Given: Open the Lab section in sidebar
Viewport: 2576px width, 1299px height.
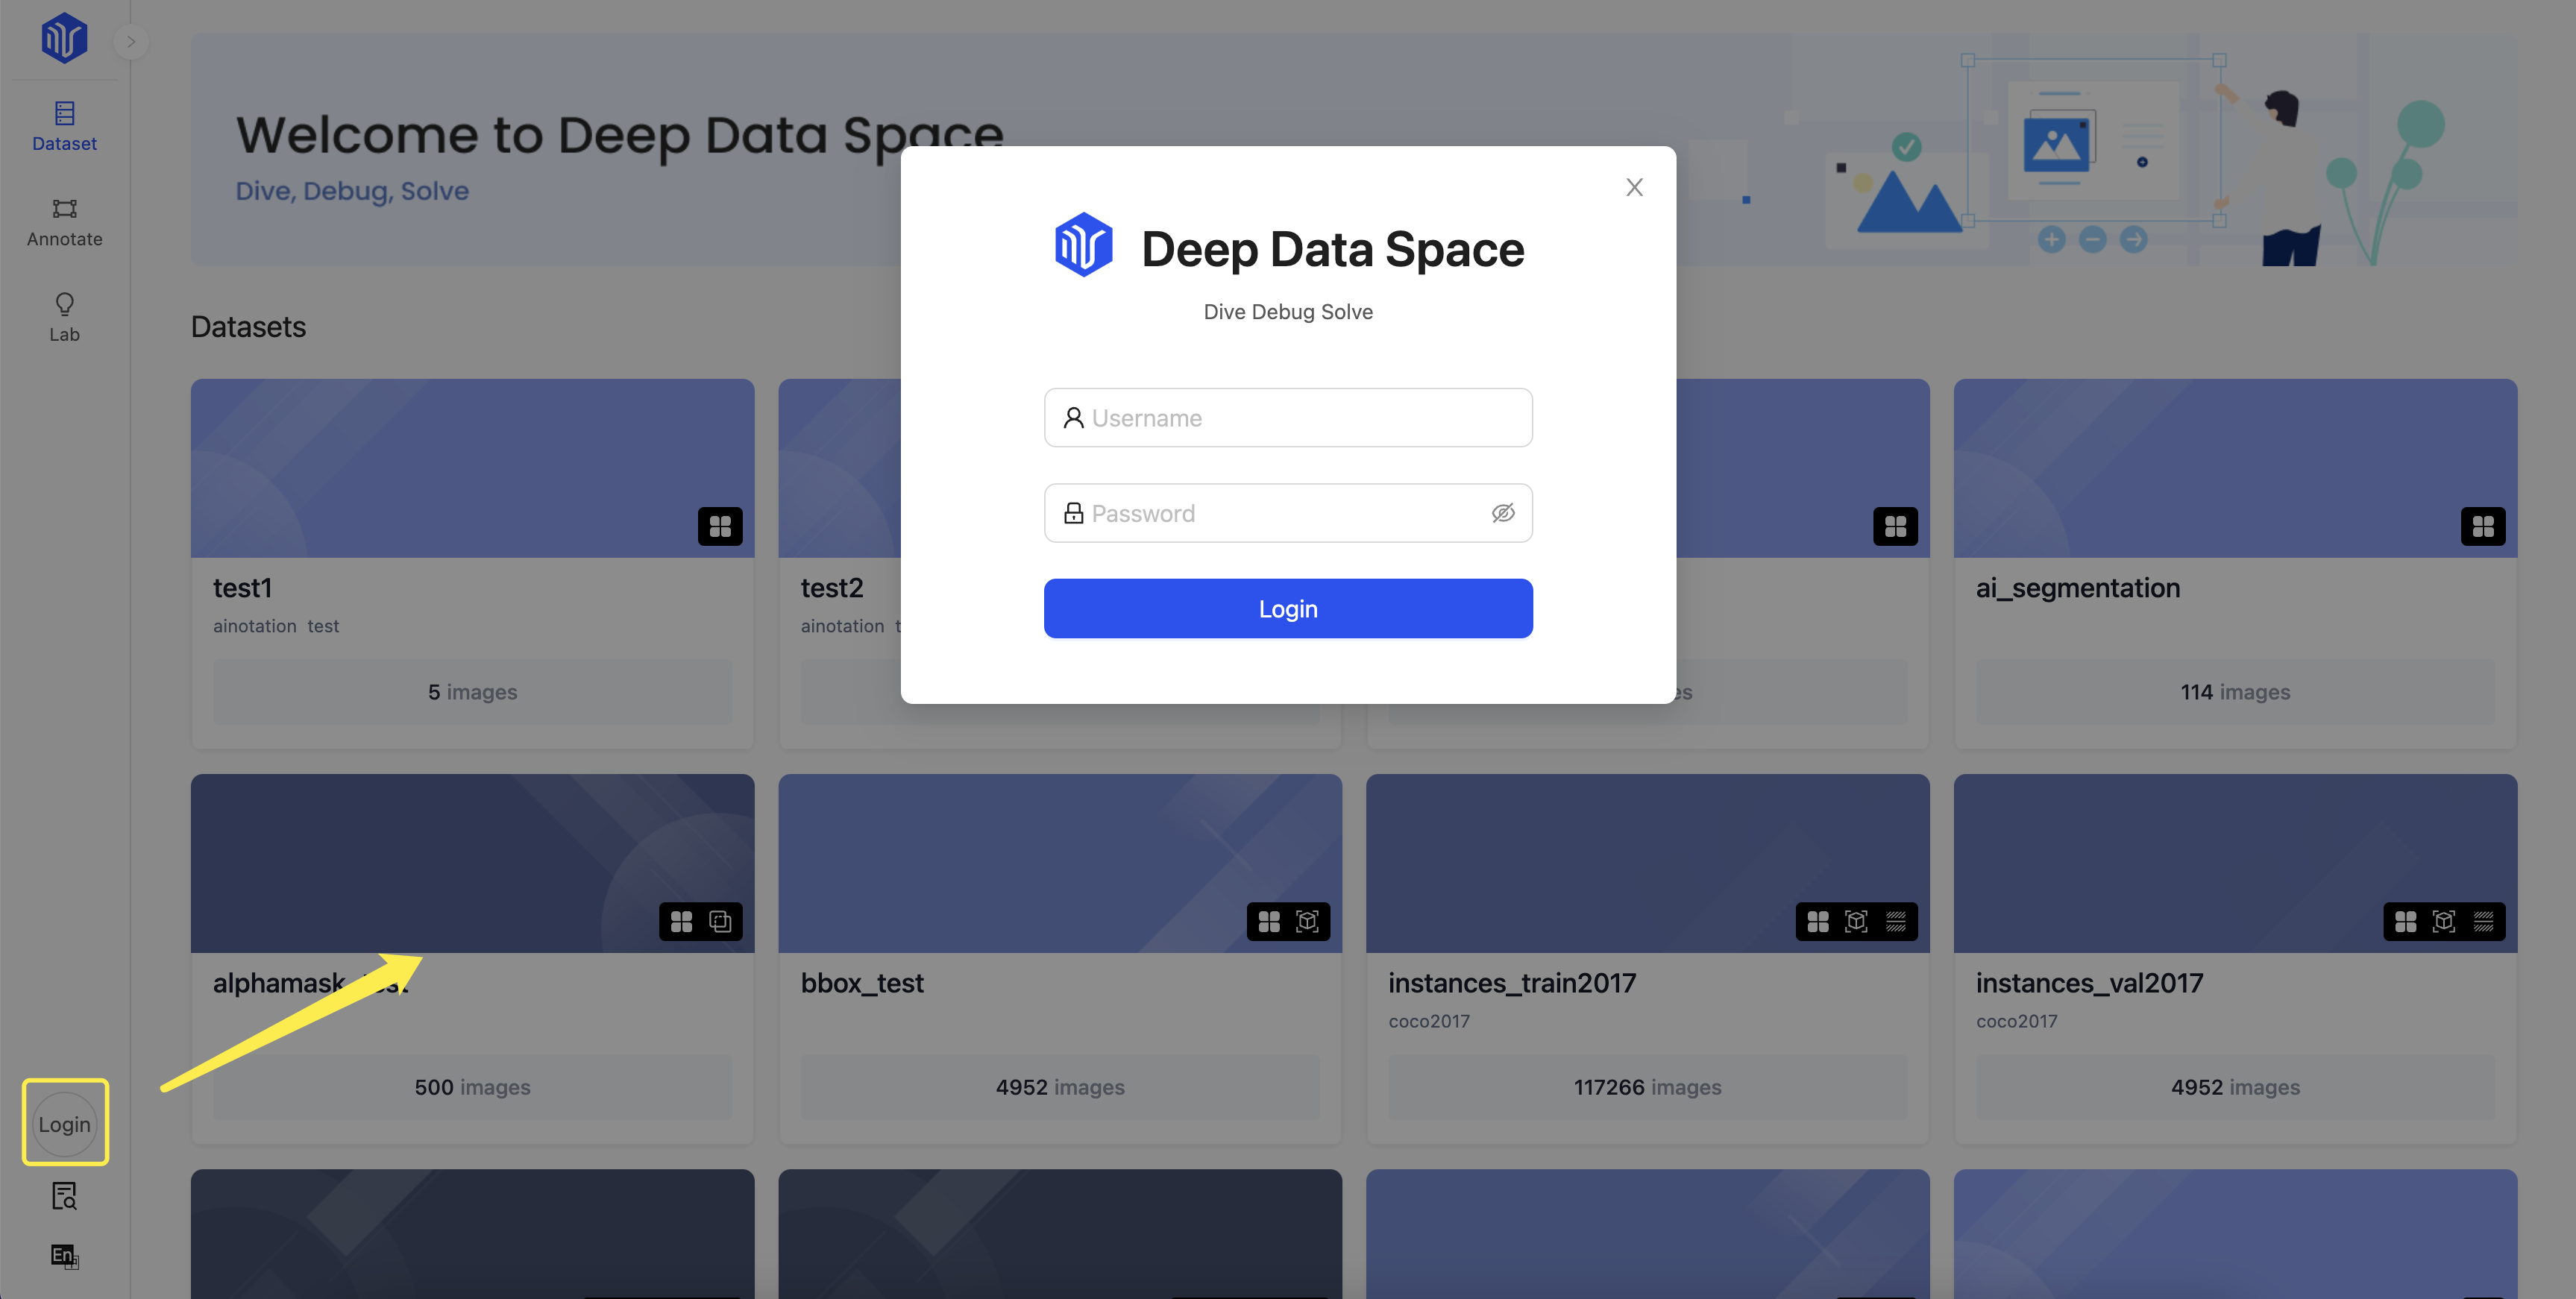Looking at the screenshot, I should pyautogui.click(x=64, y=317).
